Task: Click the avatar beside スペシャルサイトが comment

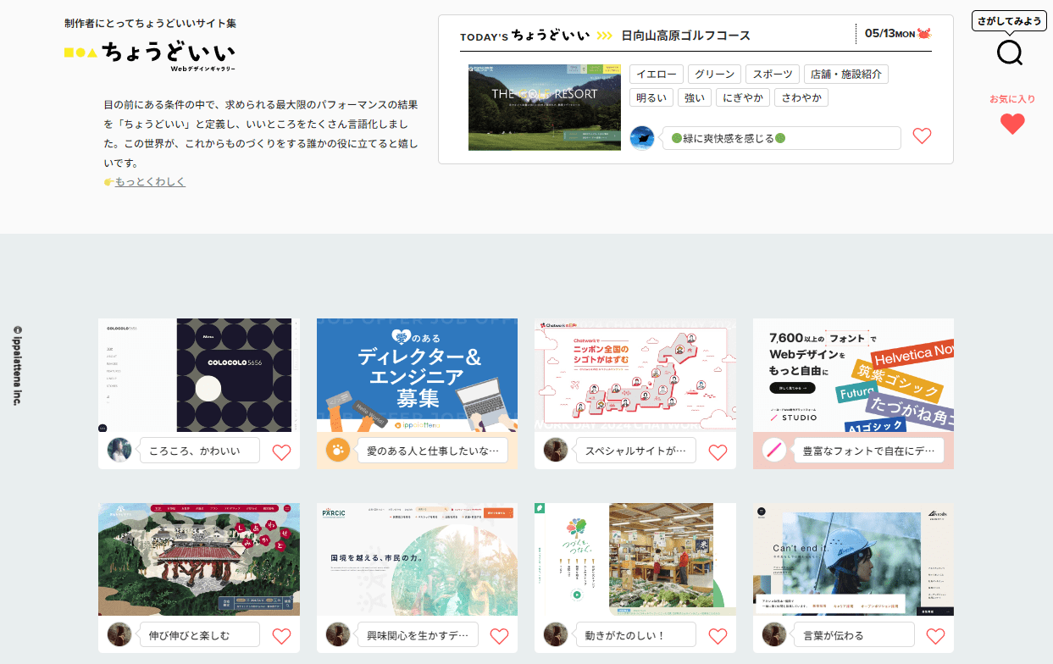Action: click(x=556, y=451)
